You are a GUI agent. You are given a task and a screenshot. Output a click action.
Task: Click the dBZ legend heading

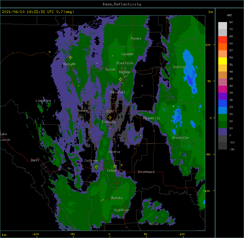tap(229, 15)
